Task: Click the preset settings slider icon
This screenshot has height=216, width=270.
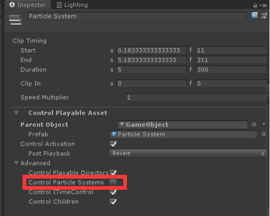Action: [x=264, y=16]
